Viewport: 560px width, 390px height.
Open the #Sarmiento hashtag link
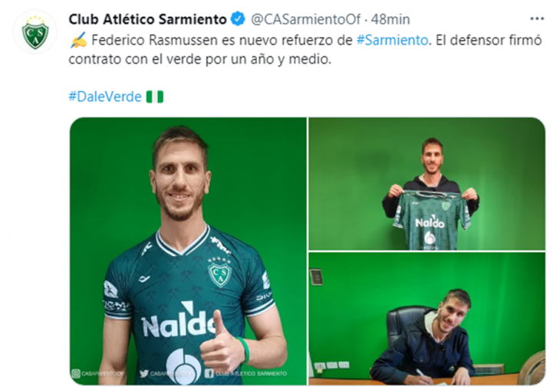click(392, 40)
